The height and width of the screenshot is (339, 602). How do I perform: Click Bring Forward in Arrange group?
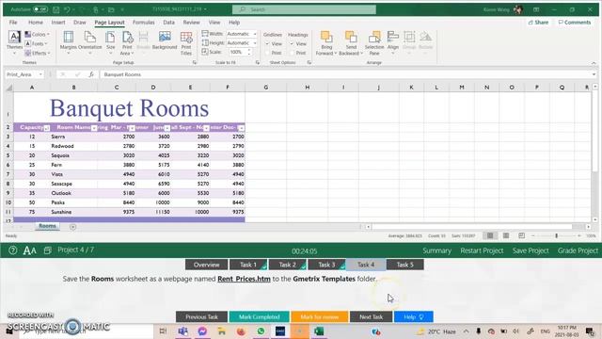tap(326, 43)
